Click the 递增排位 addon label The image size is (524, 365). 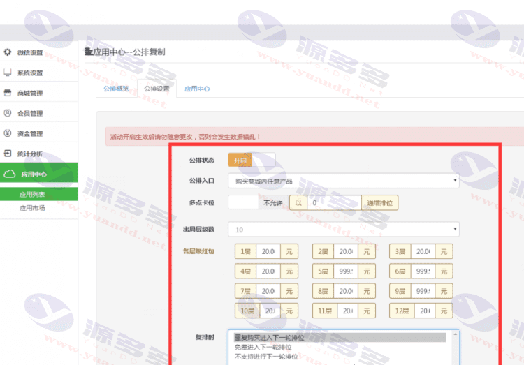pyautogui.click(x=379, y=202)
